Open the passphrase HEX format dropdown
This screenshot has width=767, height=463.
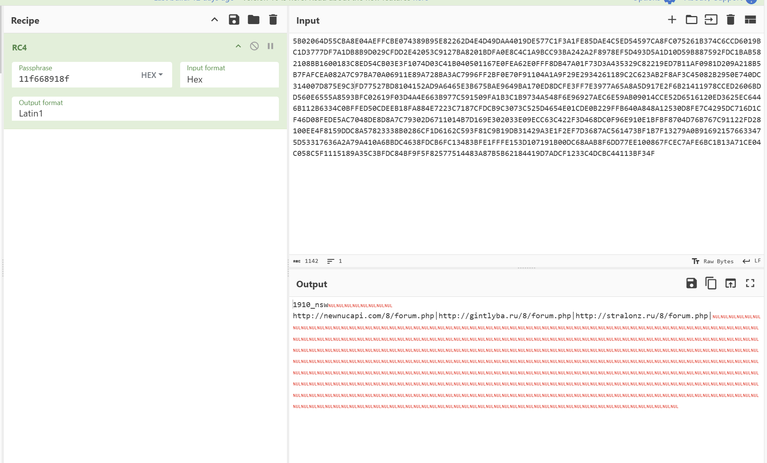click(x=152, y=75)
